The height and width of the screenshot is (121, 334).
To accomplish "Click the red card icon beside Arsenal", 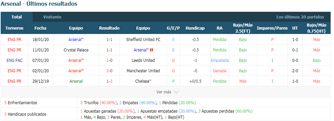I will [152, 50].
